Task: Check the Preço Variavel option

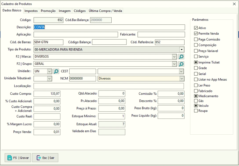Action: coord(196,51)
